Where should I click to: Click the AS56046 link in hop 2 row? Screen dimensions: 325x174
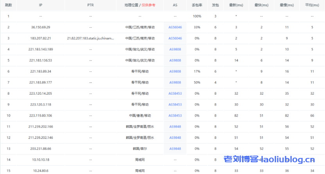pos(175,27)
